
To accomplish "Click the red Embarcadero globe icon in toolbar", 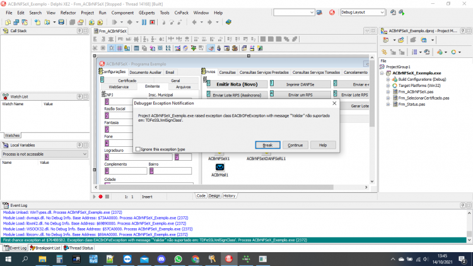I will pos(332,13).
